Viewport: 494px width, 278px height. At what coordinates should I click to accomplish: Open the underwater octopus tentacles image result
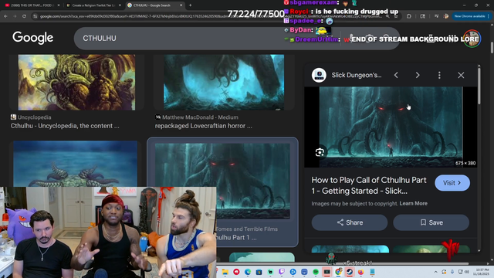click(76, 164)
